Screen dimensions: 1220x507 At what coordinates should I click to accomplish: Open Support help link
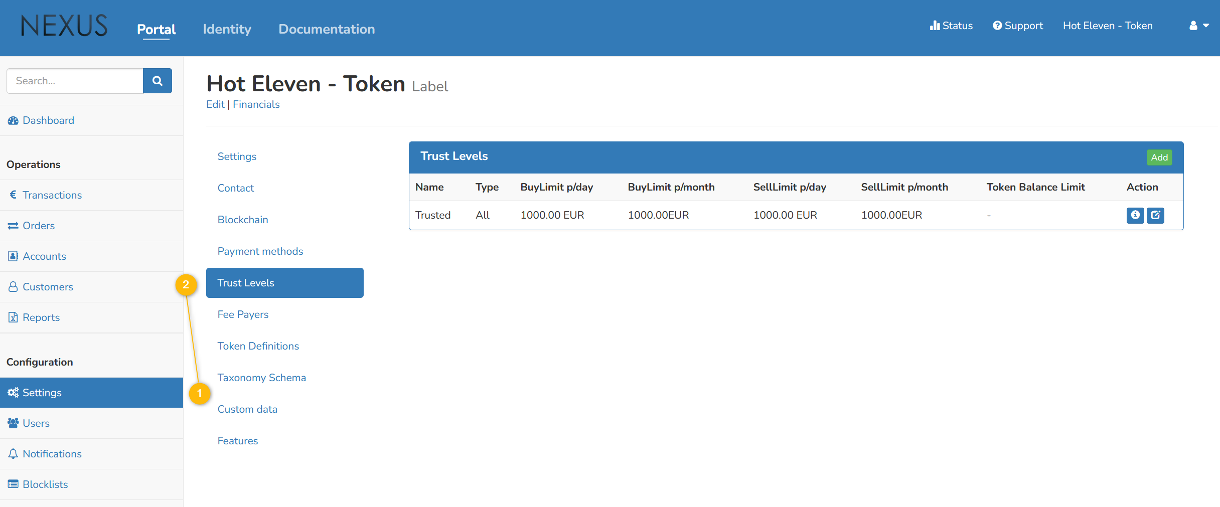click(x=1018, y=26)
